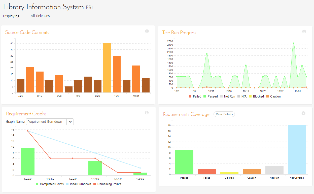
Task: Click the Source Code Commits info icon
Action: [147, 31]
